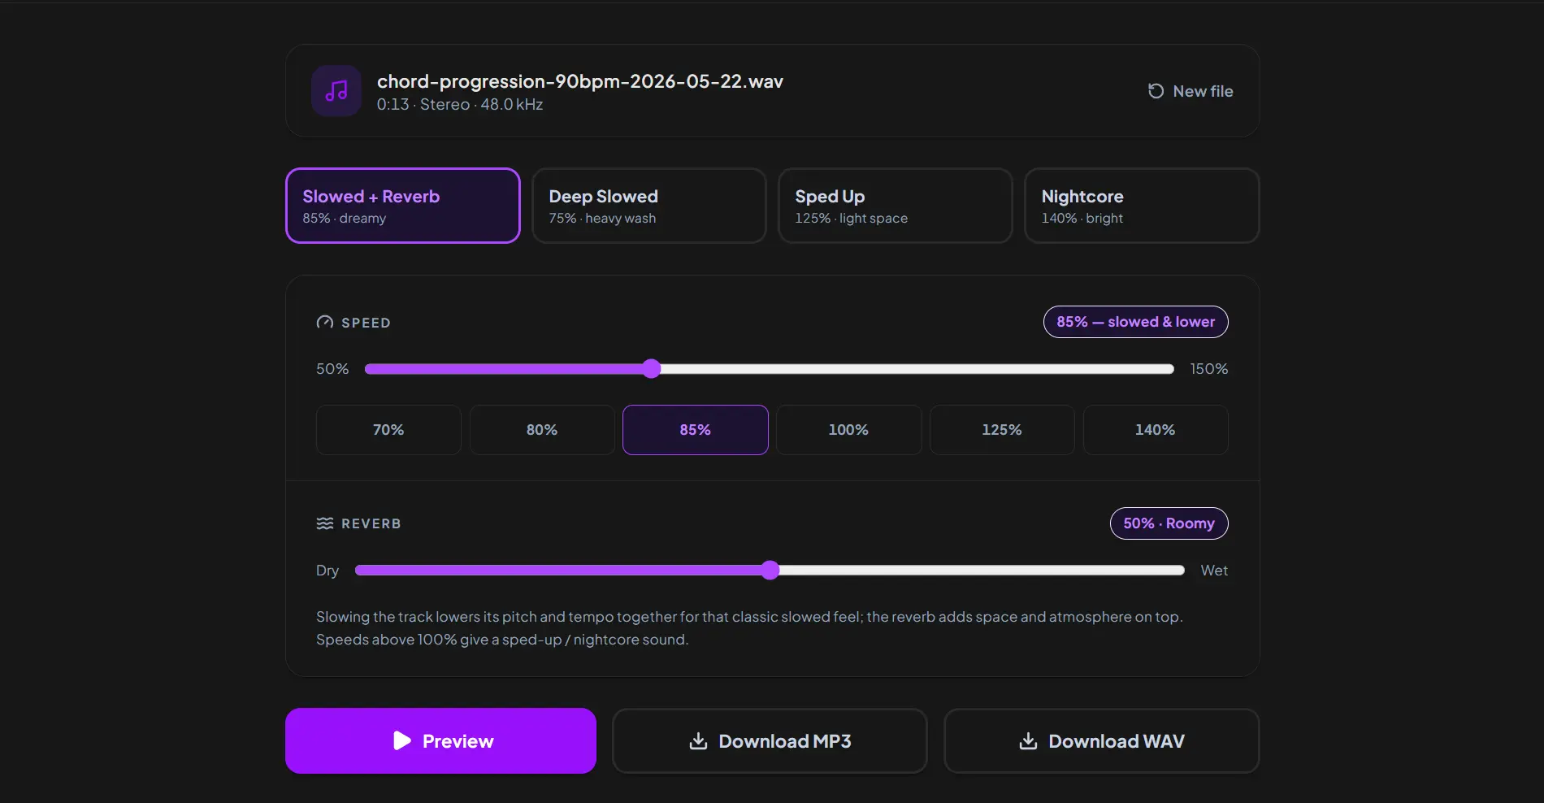
Task: Click the purple music note file icon
Action: (x=336, y=91)
